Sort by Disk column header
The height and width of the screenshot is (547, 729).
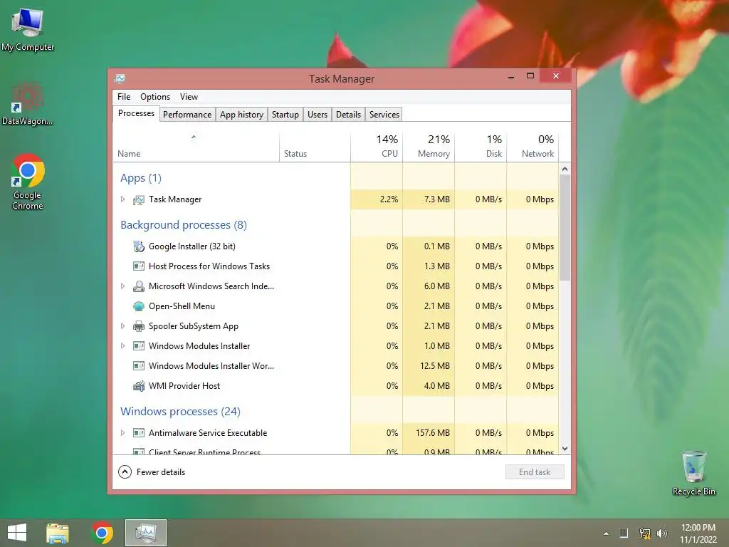coord(481,146)
